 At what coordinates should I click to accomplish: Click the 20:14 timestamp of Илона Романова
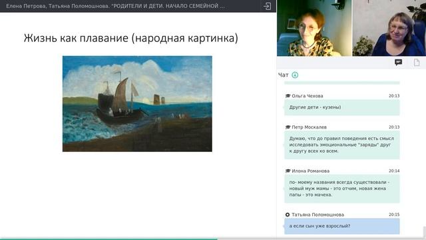pyautogui.click(x=394, y=171)
